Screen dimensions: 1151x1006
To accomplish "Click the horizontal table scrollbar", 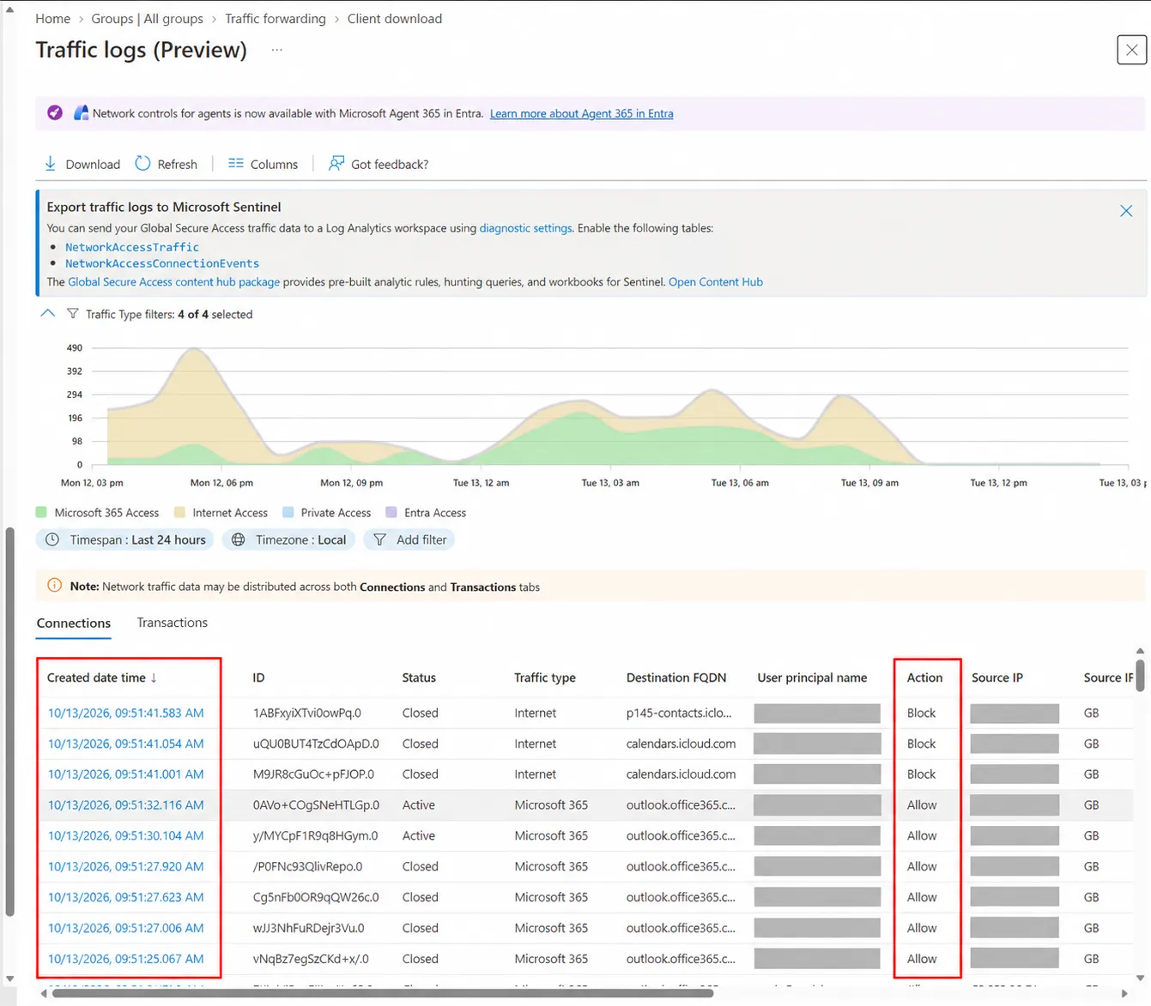I will click(383, 993).
